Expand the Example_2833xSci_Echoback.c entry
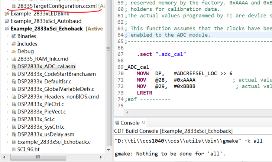 pyautogui.click(x=7, y=142)
